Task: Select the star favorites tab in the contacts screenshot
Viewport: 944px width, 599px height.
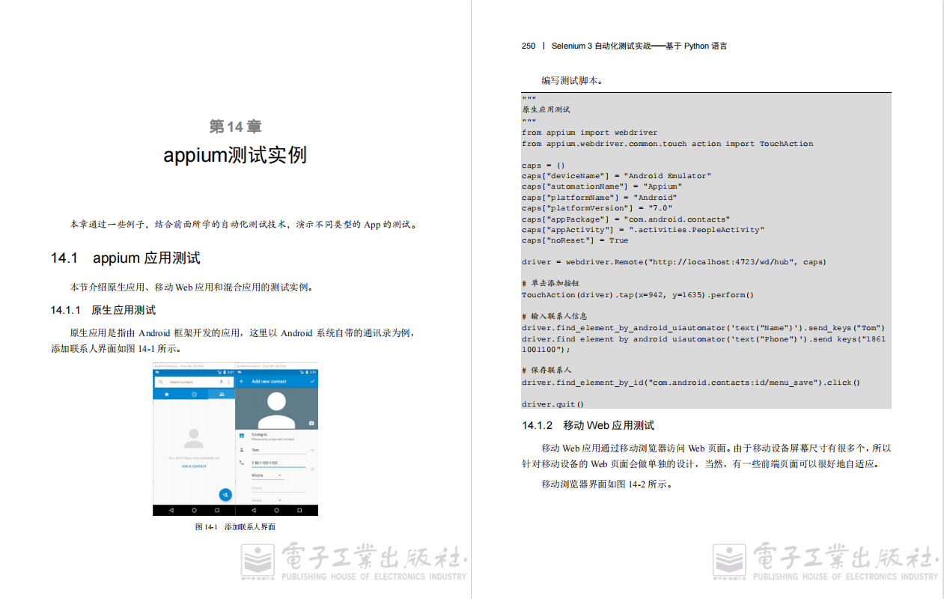Action: (167, 394)
